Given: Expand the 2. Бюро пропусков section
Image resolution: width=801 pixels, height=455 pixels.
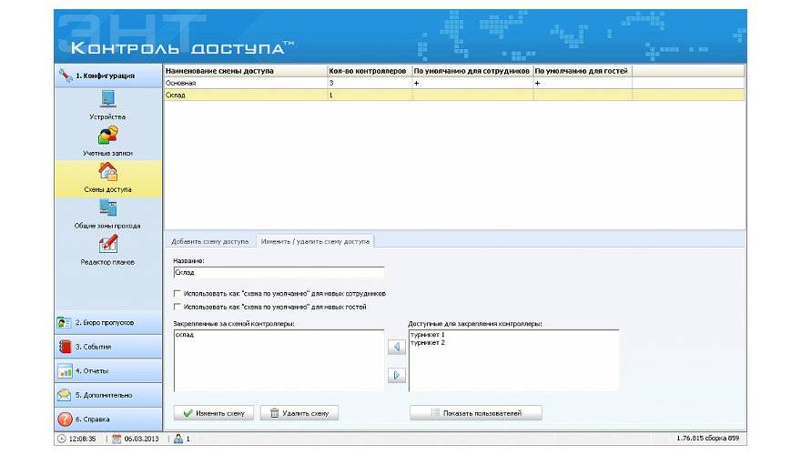Looking at the screenshot, I should [x=108, y=322].
